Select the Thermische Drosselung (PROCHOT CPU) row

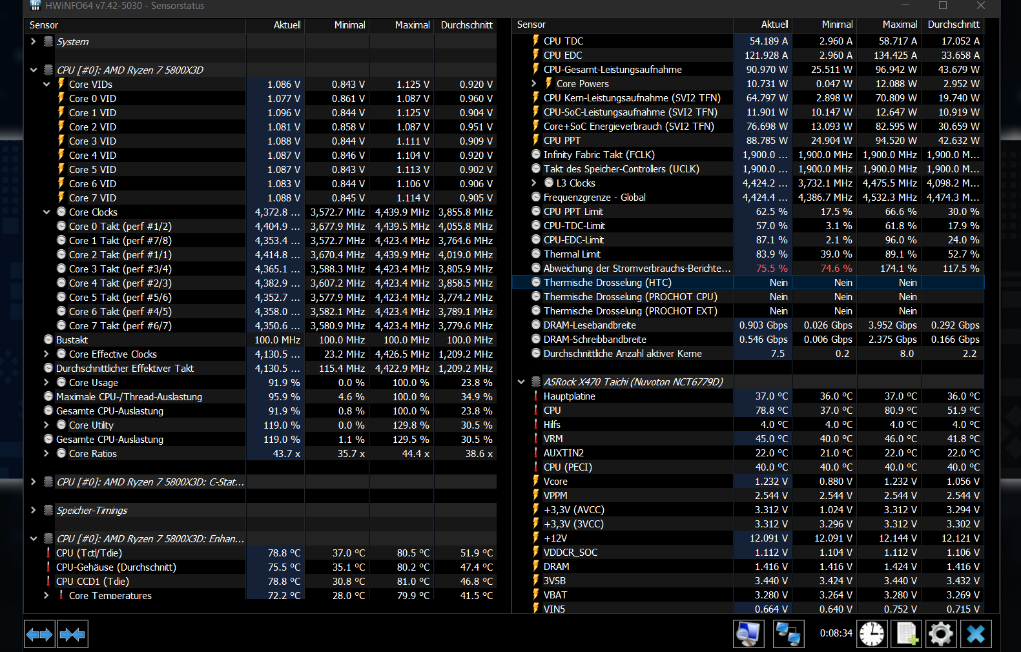coord(748,296)
